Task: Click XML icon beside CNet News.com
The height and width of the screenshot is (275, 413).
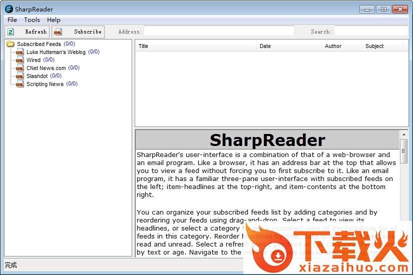Action: click(x=20, y=68)
